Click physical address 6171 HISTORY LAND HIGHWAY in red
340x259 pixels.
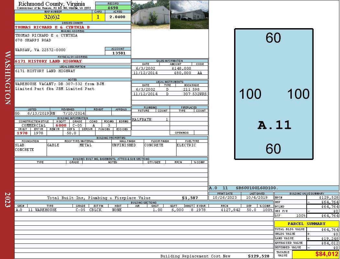[48, 61]
